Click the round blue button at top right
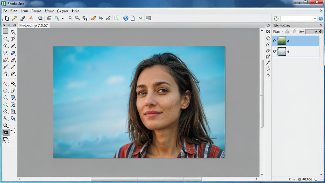325x183 pixels. click(x=321, y=18)
